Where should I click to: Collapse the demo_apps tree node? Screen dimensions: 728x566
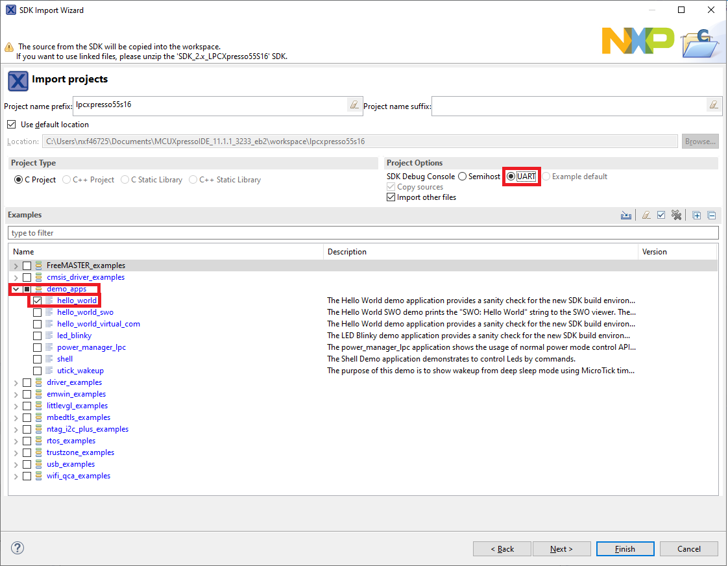coord(16,289)
